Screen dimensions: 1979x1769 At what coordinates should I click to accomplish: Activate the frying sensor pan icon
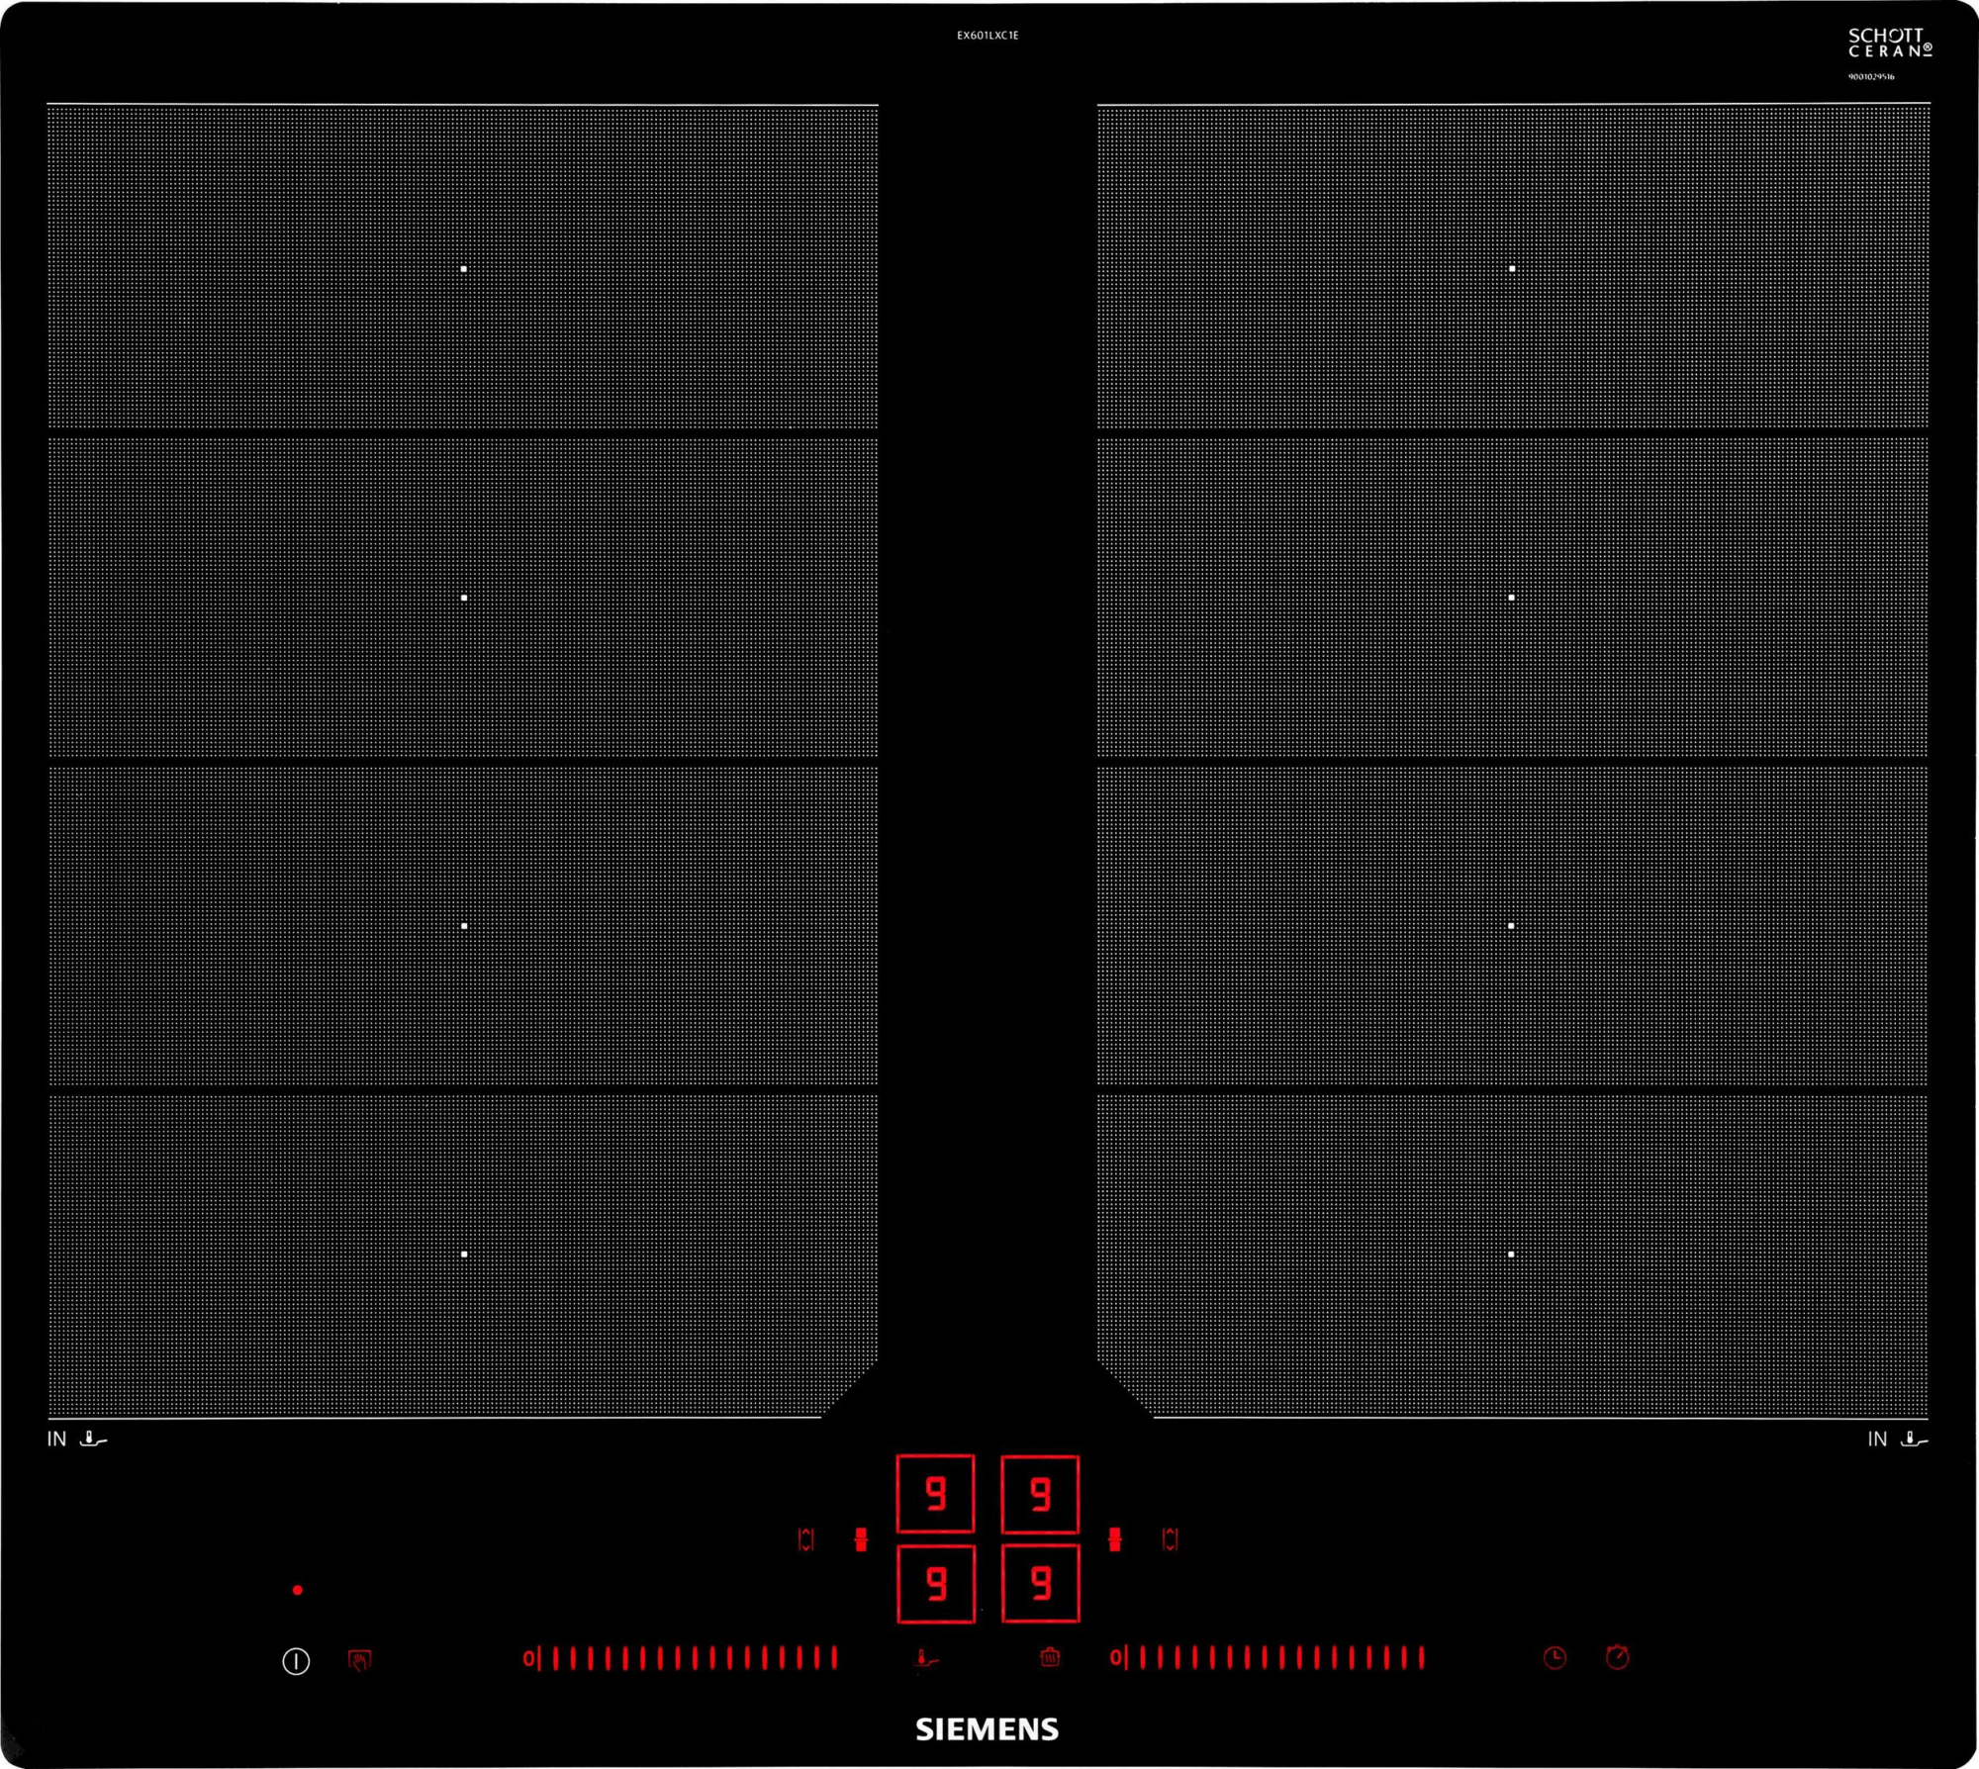[926, 1658]
